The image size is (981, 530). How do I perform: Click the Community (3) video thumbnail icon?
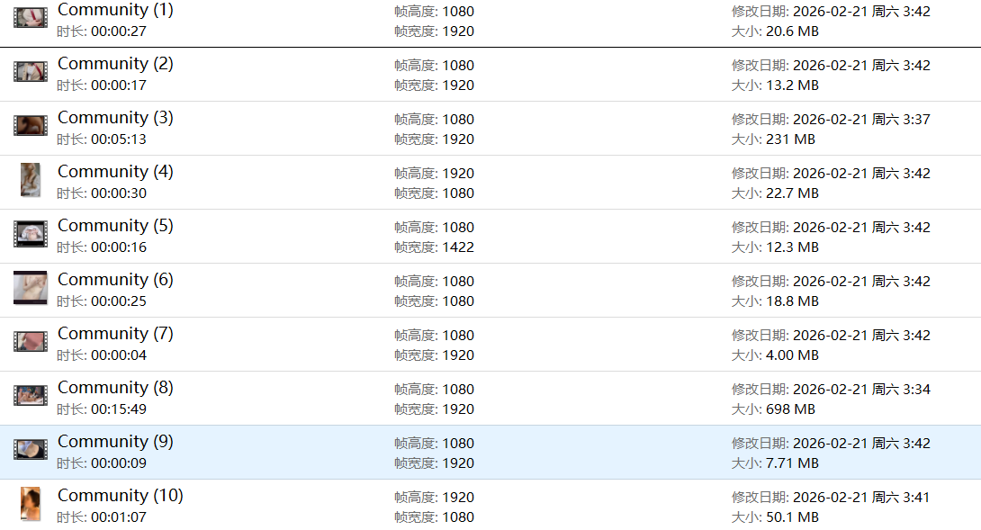[31, 126]
